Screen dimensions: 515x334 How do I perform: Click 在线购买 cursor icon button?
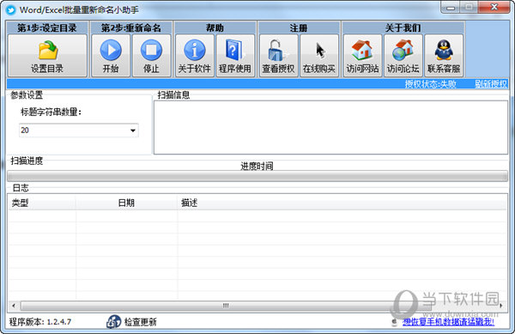click(x=319, y=56)
